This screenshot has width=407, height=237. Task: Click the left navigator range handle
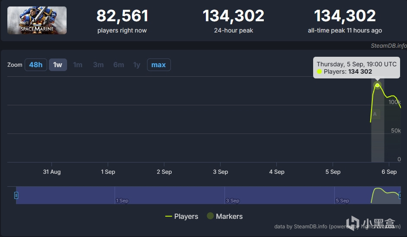click(x=16, y=195)
